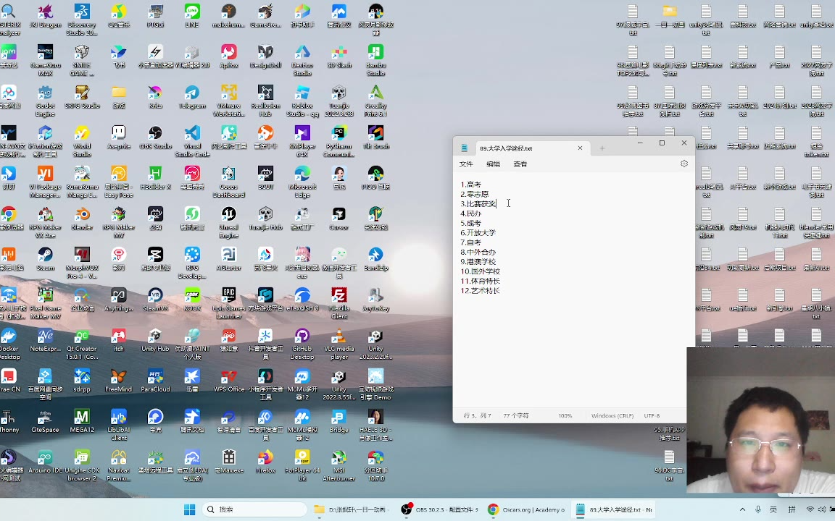
Task: Open the LINE desktop shortcut
Action: pos(191,16)
